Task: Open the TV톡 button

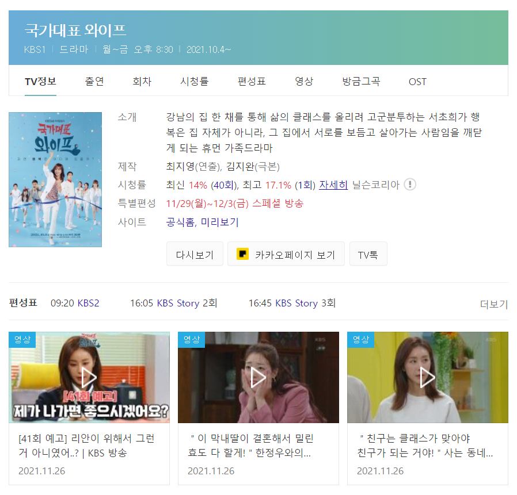Action: tap(368, 254)
